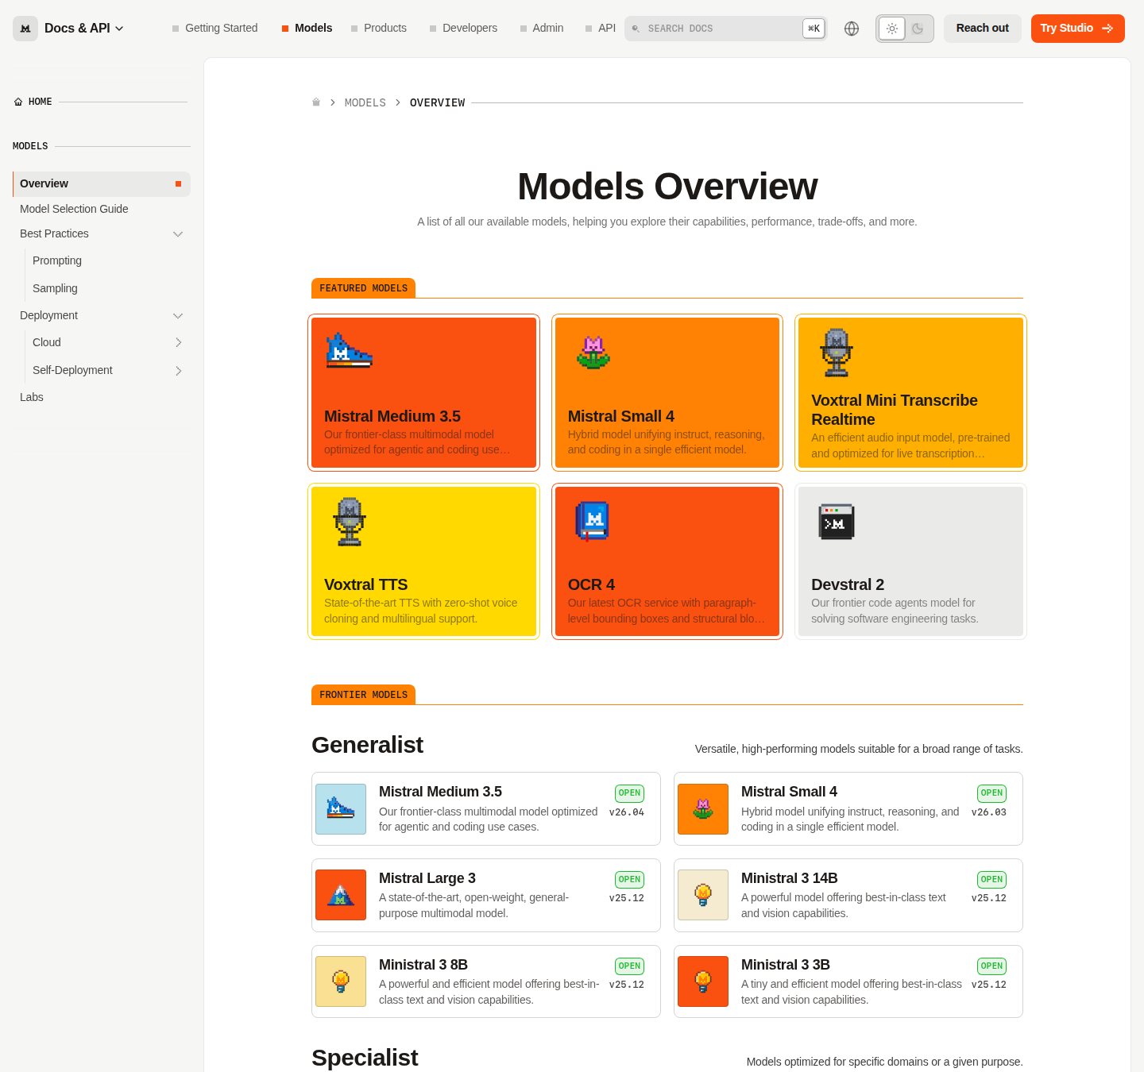
Task: Open Model Selection Guide page
Action: (x=74, y=209)
